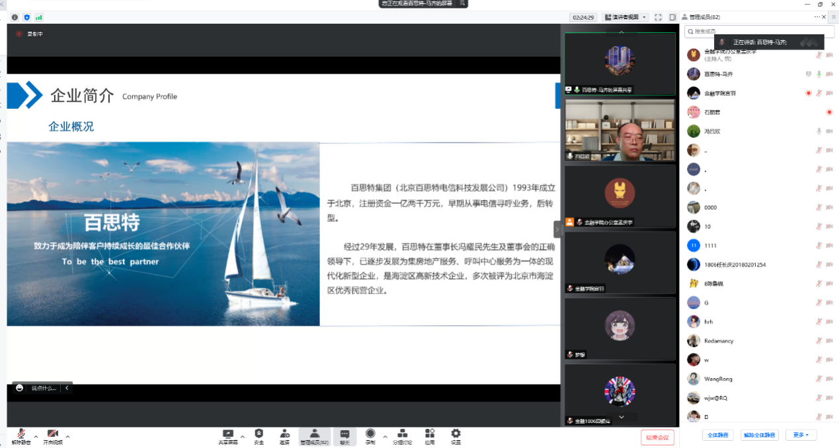Toggle the 开启视频 camera button
Viewport: 839px width, 448px height.
click(53, 435)
